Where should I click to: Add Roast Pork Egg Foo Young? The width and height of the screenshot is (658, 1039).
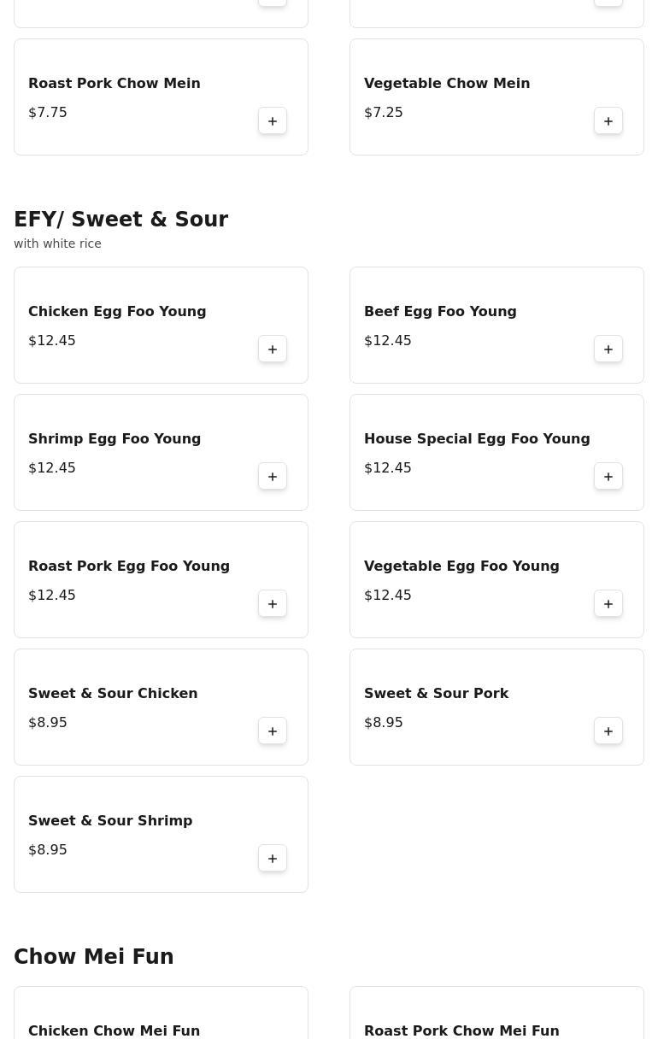click(273, 604)
